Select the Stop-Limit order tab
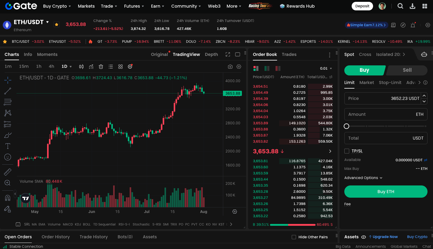Image resolution: width=433 pixels, height=249 pixels. tap(390, 82)
